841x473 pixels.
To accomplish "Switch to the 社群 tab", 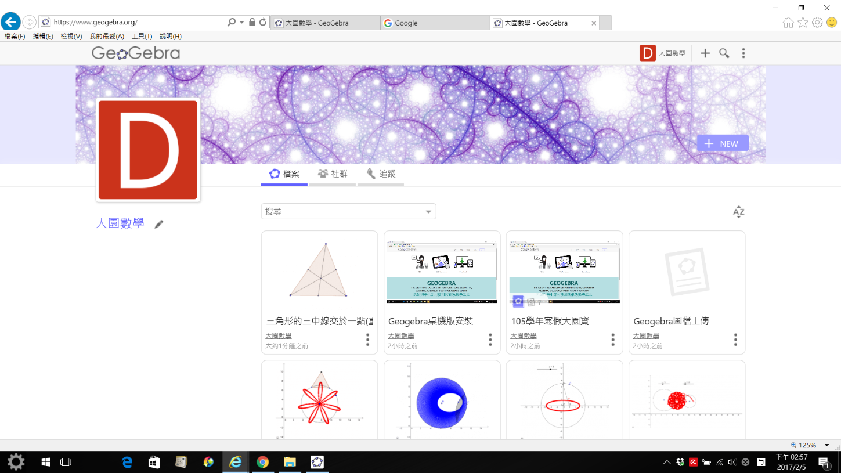I will [x=333, y=174].
